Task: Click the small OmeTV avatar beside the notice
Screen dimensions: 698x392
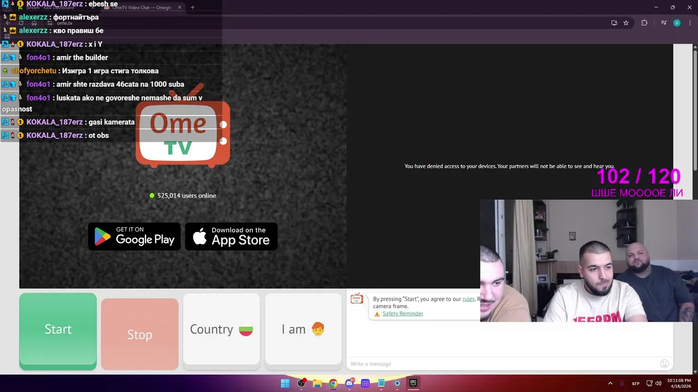Action: click(x=357, y=298)
